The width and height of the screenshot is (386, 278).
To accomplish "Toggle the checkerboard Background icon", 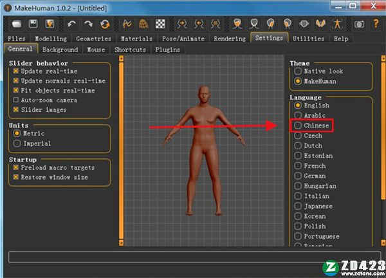I will tap(160, 24).
